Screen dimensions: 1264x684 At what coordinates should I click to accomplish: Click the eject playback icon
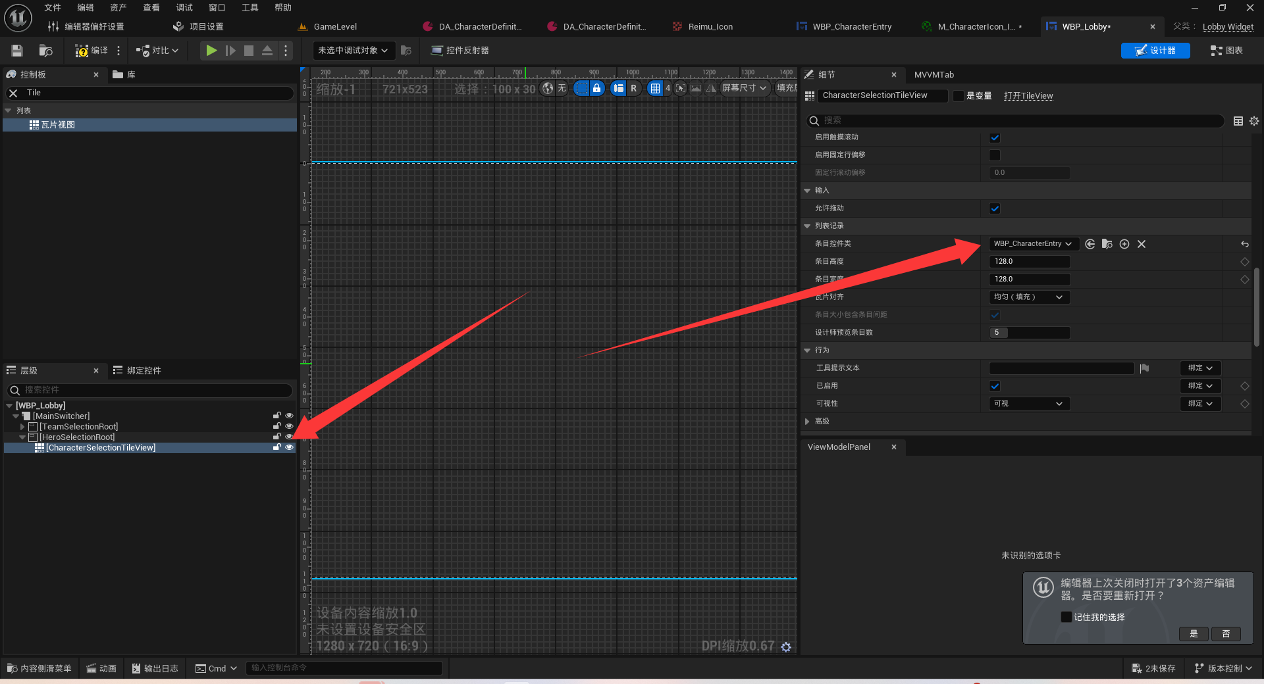click(x=267, y=51)
